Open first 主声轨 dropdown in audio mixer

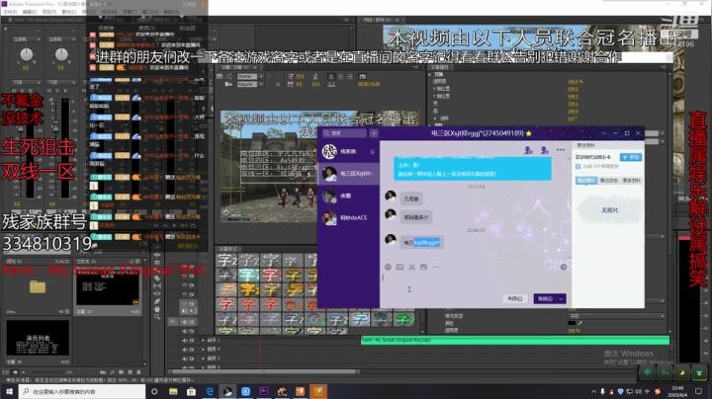click(27, 40)
